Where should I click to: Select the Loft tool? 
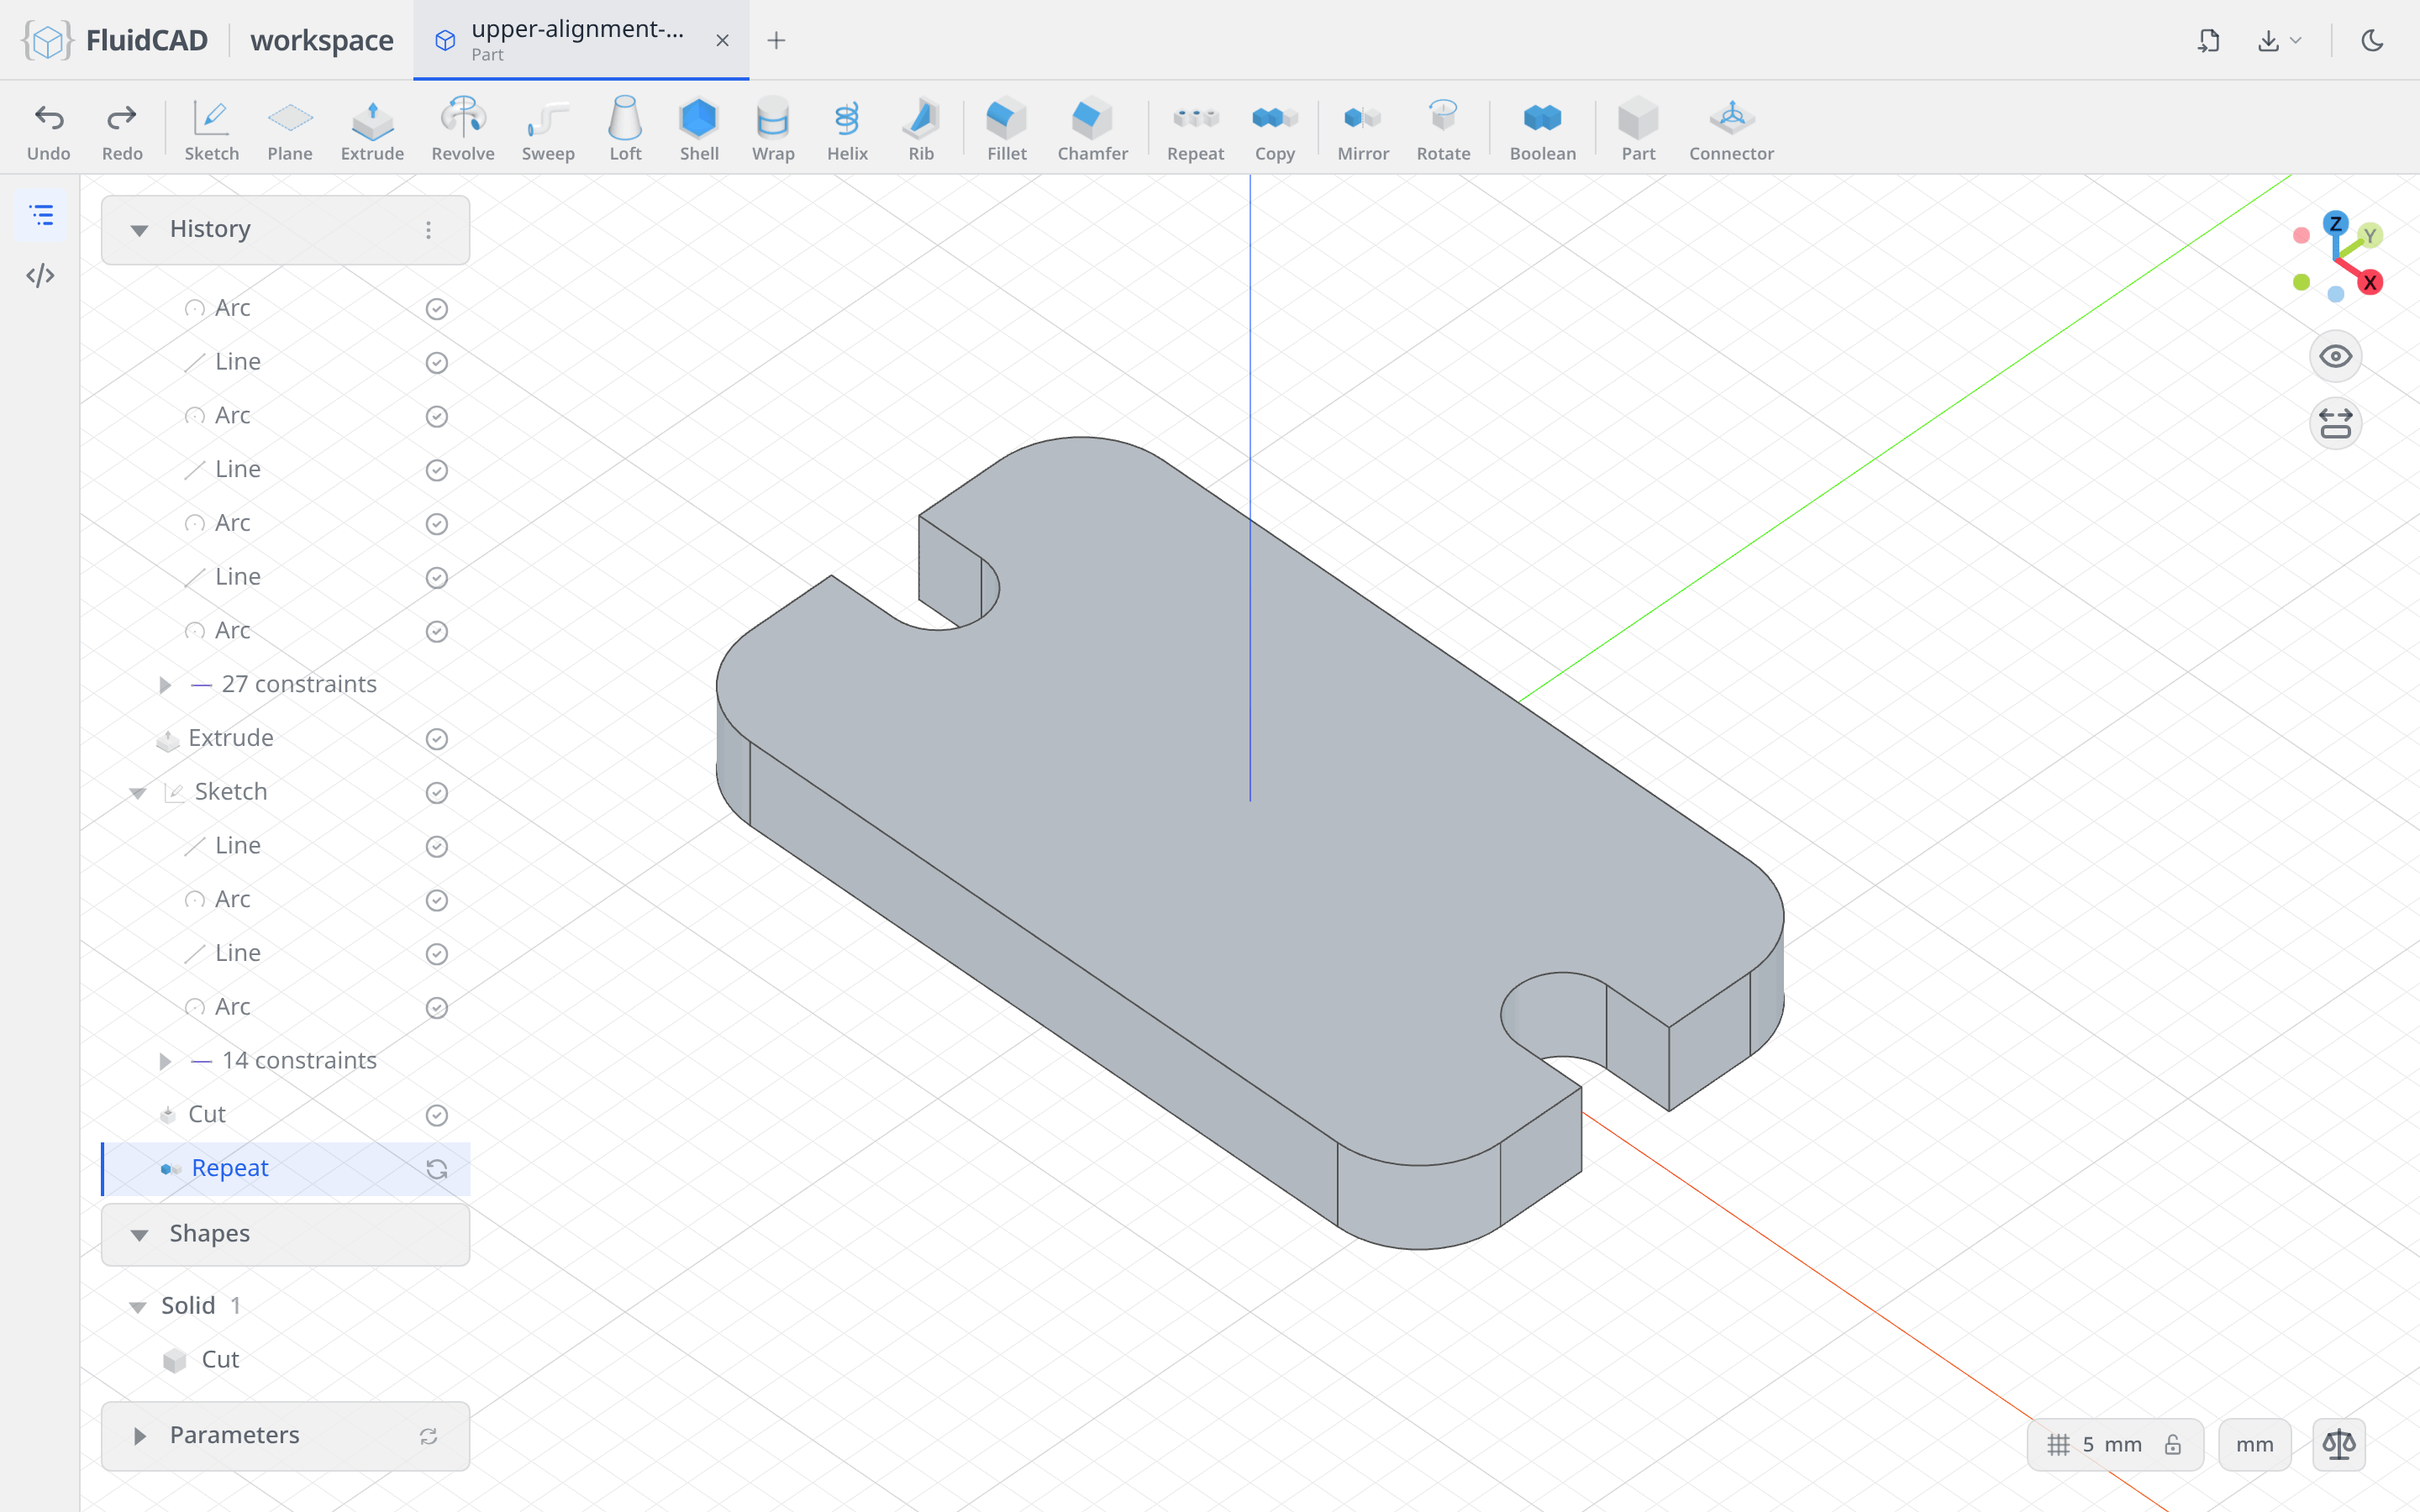[625, 128]
